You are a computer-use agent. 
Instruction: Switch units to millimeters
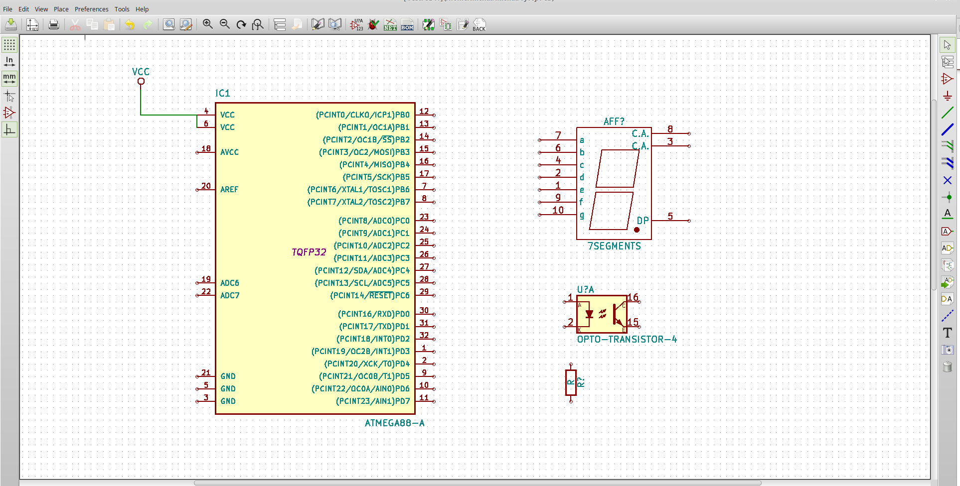[9, 79]
